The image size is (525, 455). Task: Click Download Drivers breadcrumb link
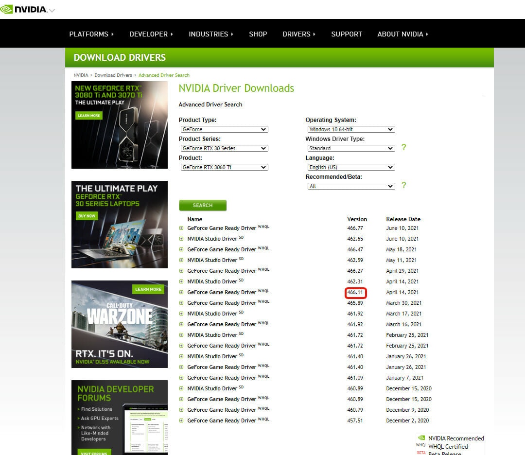[x=113, y=75]
